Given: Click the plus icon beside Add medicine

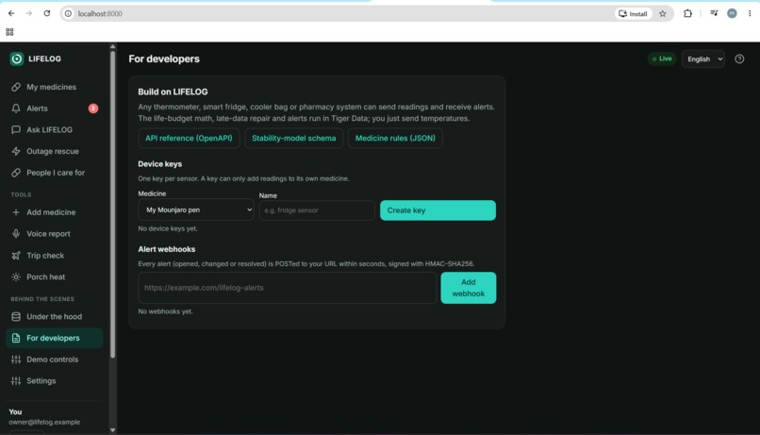Looking at the screenshot, I should [x=16, y=212].
